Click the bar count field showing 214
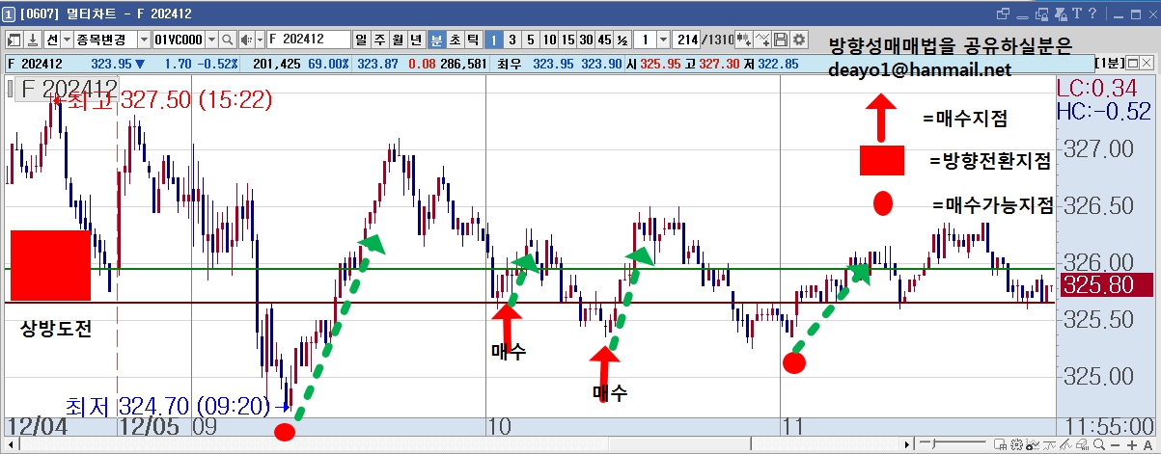 685,40
